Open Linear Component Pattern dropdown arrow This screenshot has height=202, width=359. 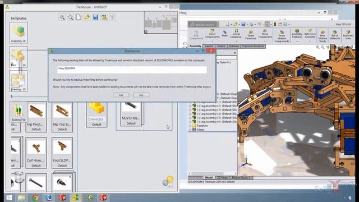coord(236,42)
